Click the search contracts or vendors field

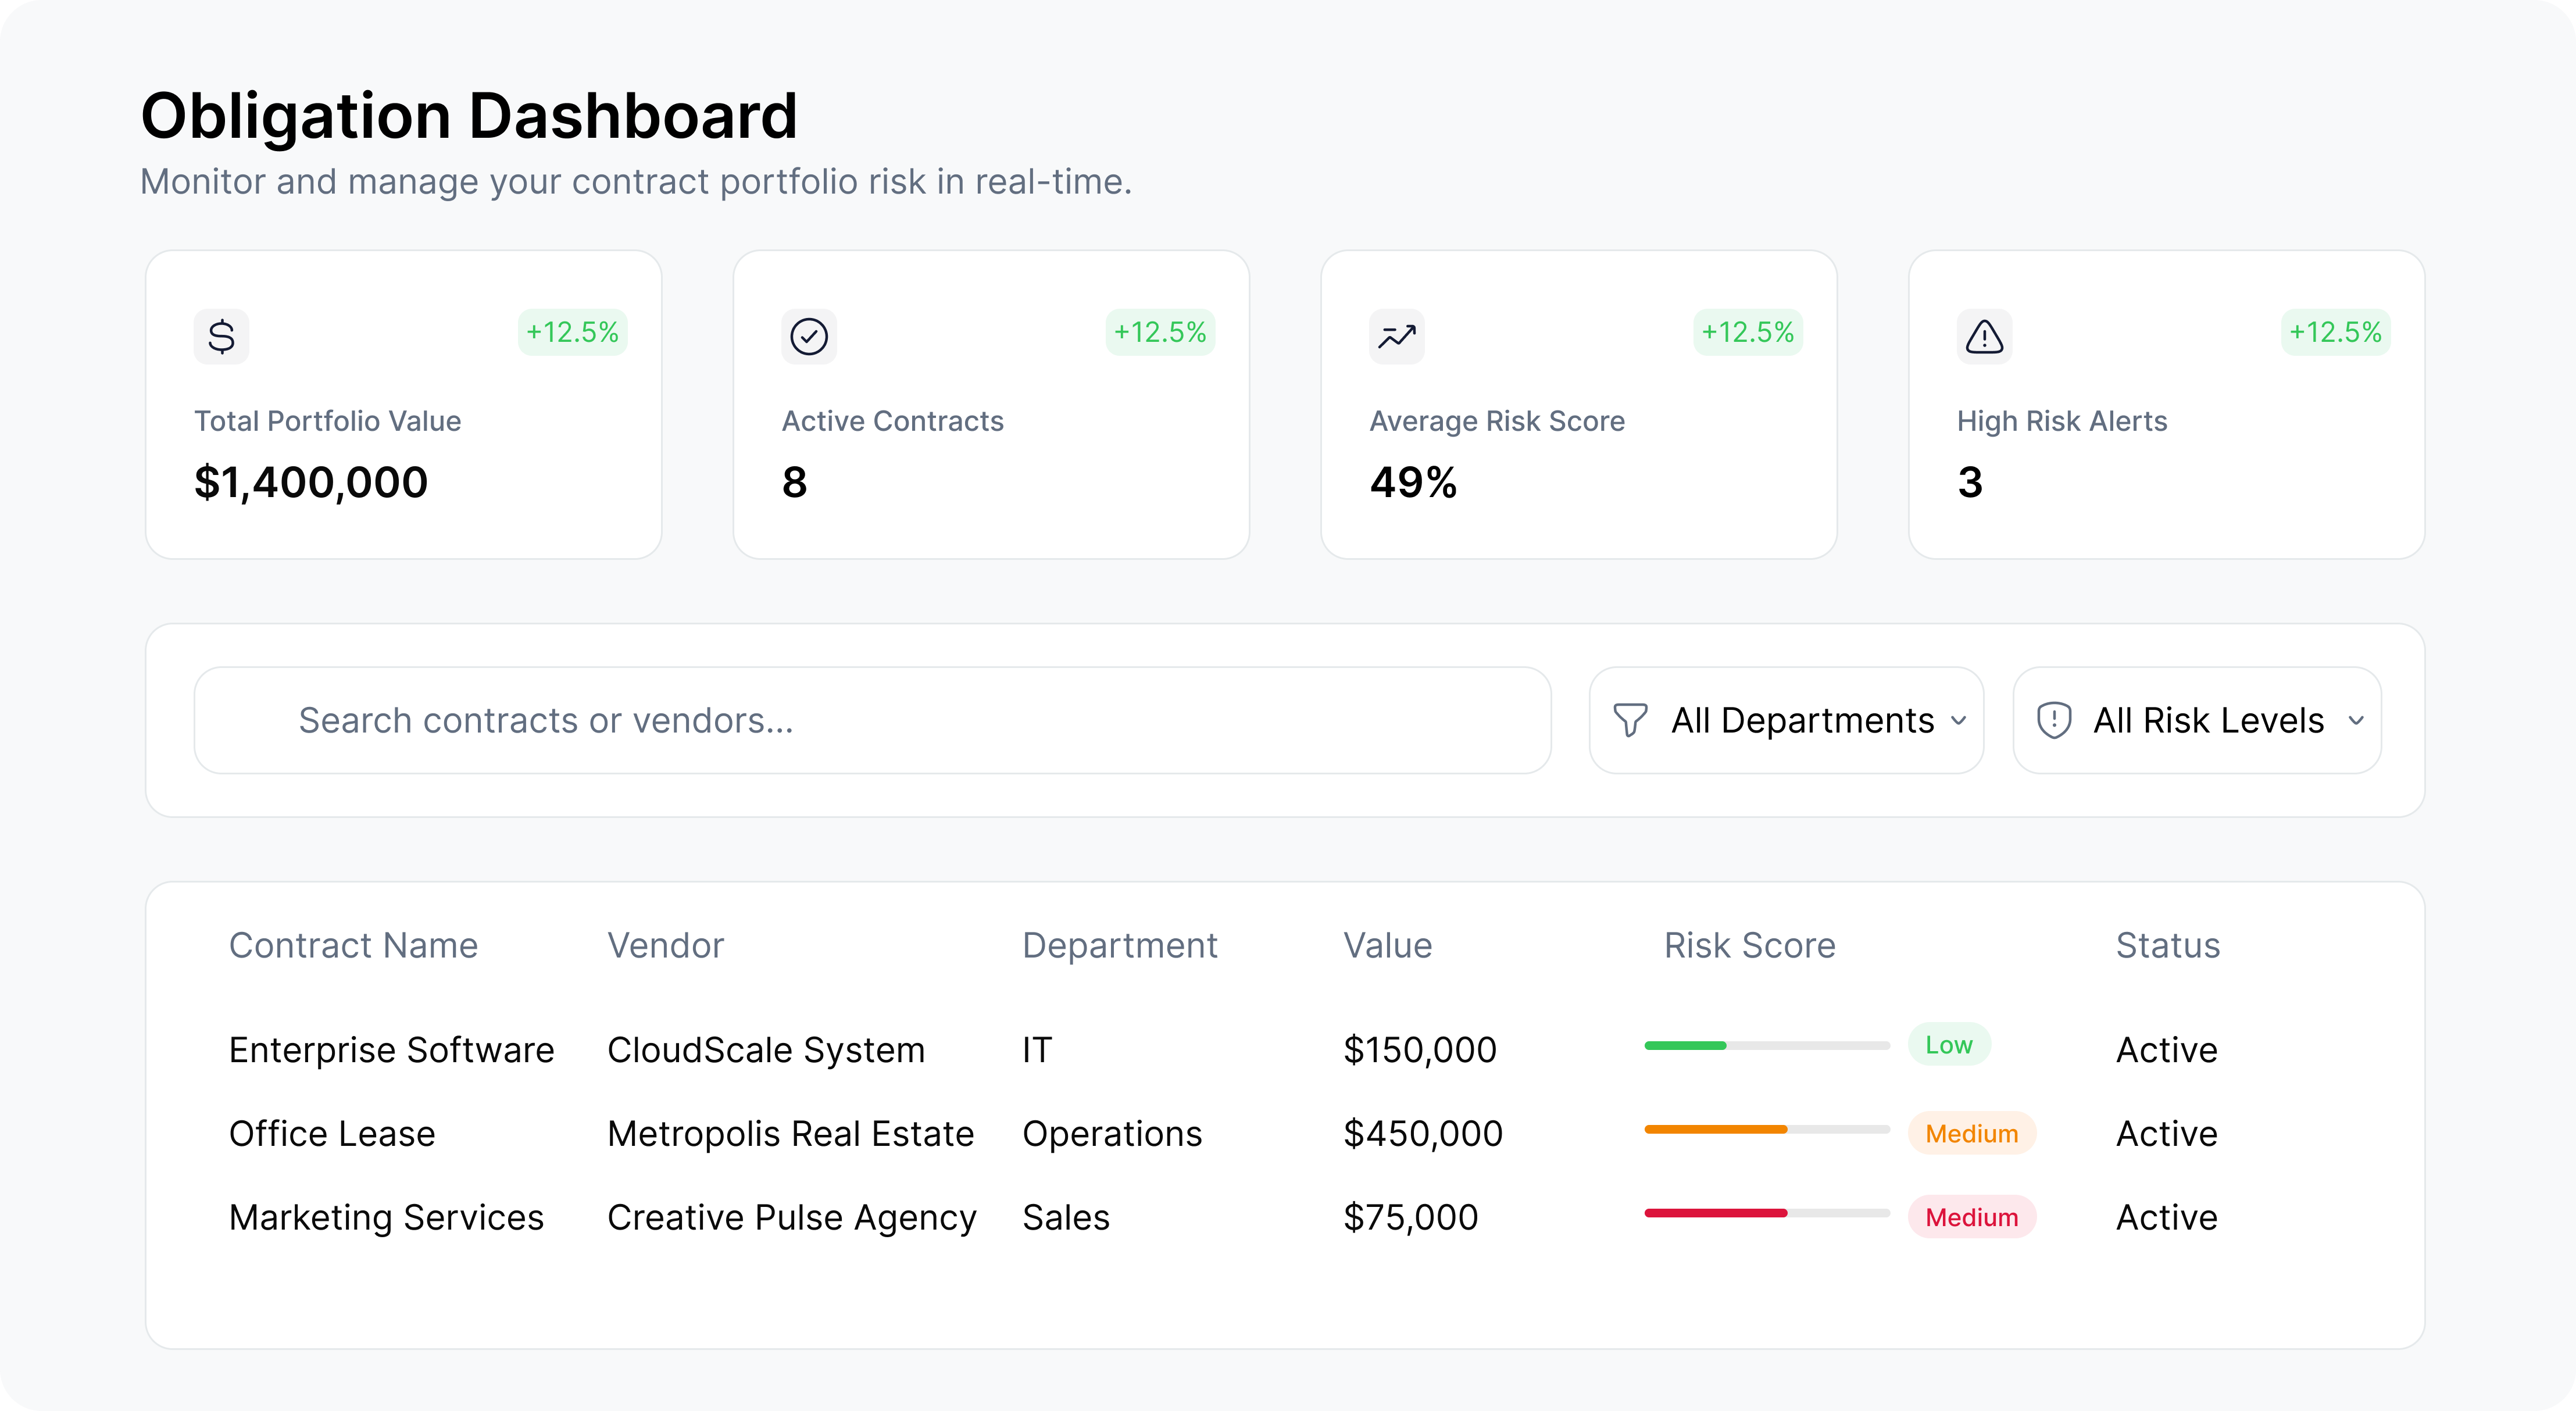point(870,720)
